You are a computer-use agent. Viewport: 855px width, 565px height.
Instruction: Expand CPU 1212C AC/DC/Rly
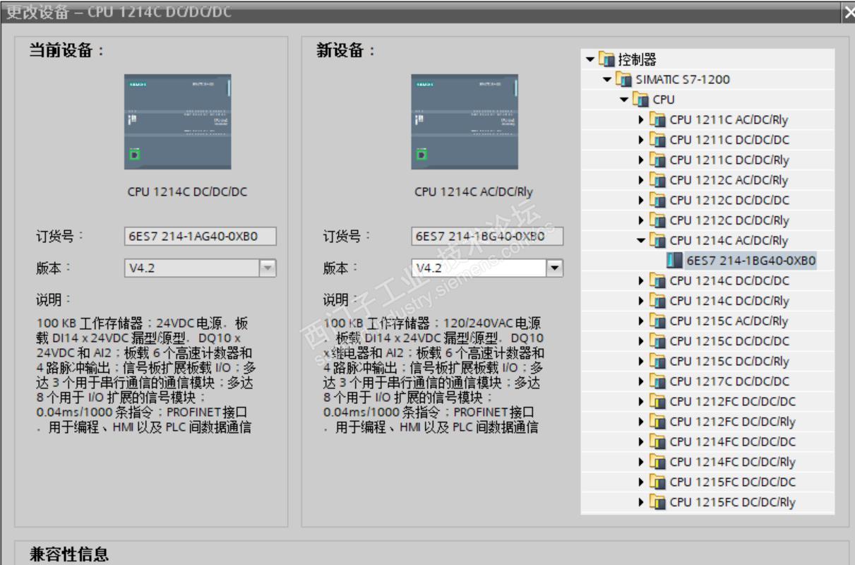click(x=641, y=180)
